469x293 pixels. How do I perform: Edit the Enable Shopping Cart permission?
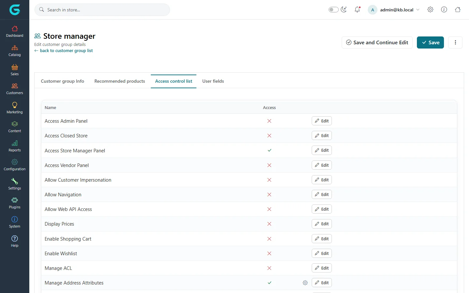pos(322,239)
